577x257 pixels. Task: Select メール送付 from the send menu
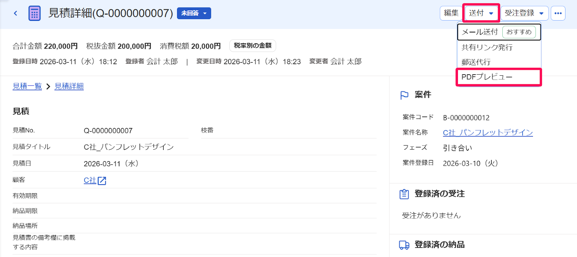coord(499,32)
